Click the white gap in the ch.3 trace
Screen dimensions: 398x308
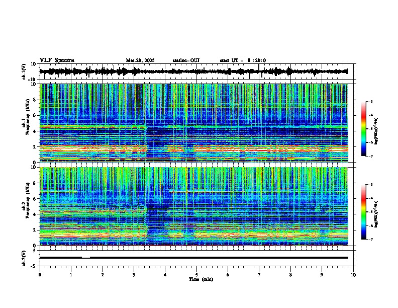[86, 258]
